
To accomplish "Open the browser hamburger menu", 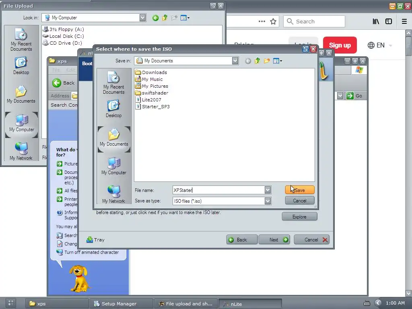I will click(x=404, y=21).
